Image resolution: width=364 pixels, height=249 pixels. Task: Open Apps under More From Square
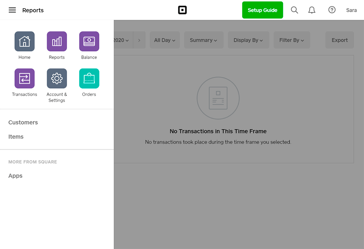click(15, 176)
